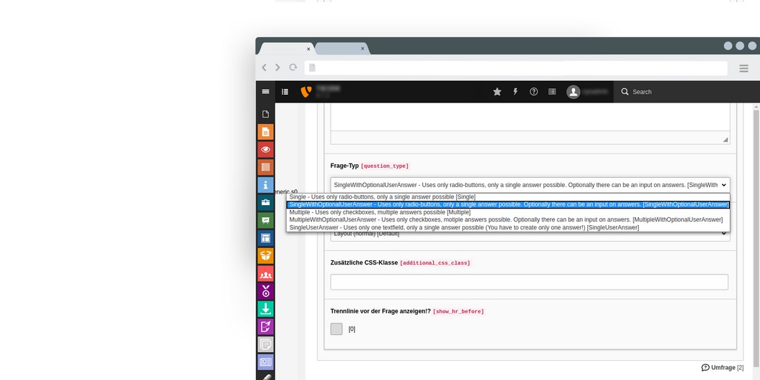This screenshot has height=380, width=760.
Task: Open the green presentation chart module
Action: pos(265,221)
